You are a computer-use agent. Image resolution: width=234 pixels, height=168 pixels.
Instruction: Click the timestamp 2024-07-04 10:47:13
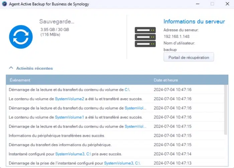pos(172,163)
